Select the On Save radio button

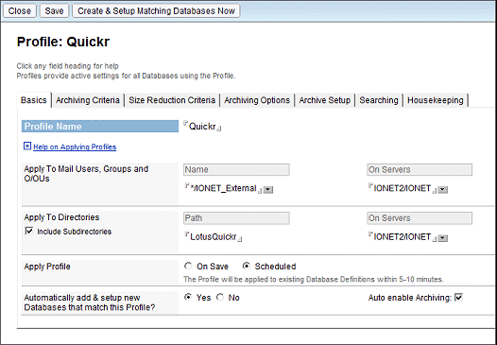(x=188, y=266)
